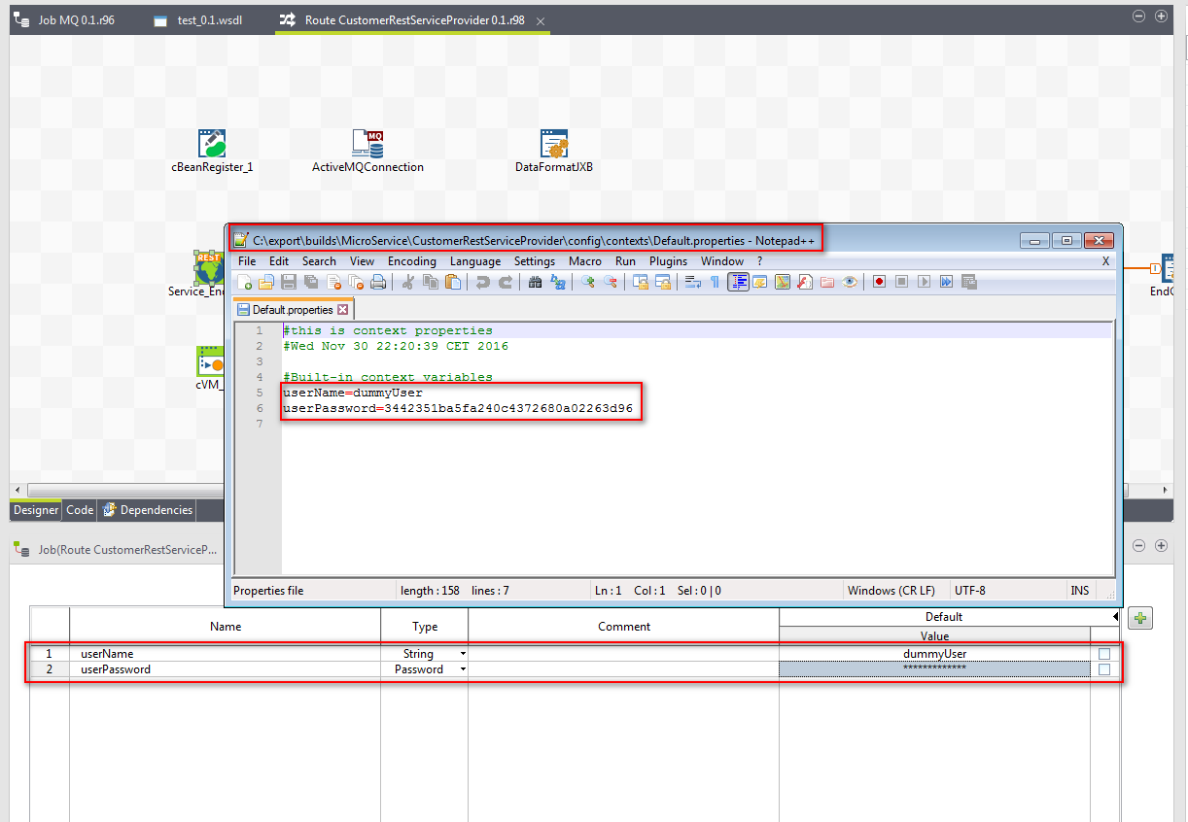Collapse the Default context column arrow
Viewport: 1188px width, 822px height.
1115,617
